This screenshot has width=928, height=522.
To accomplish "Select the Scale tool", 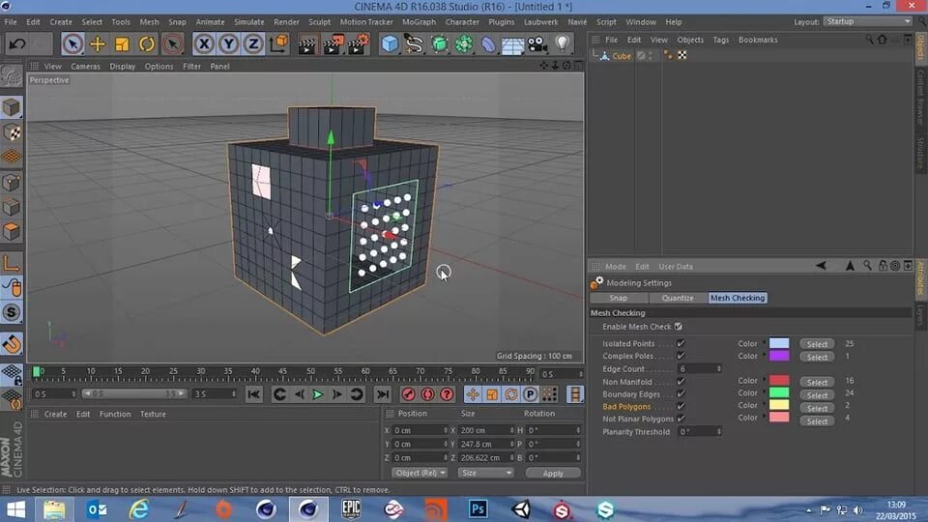I will pyautogui.click(x=122, y=43).
